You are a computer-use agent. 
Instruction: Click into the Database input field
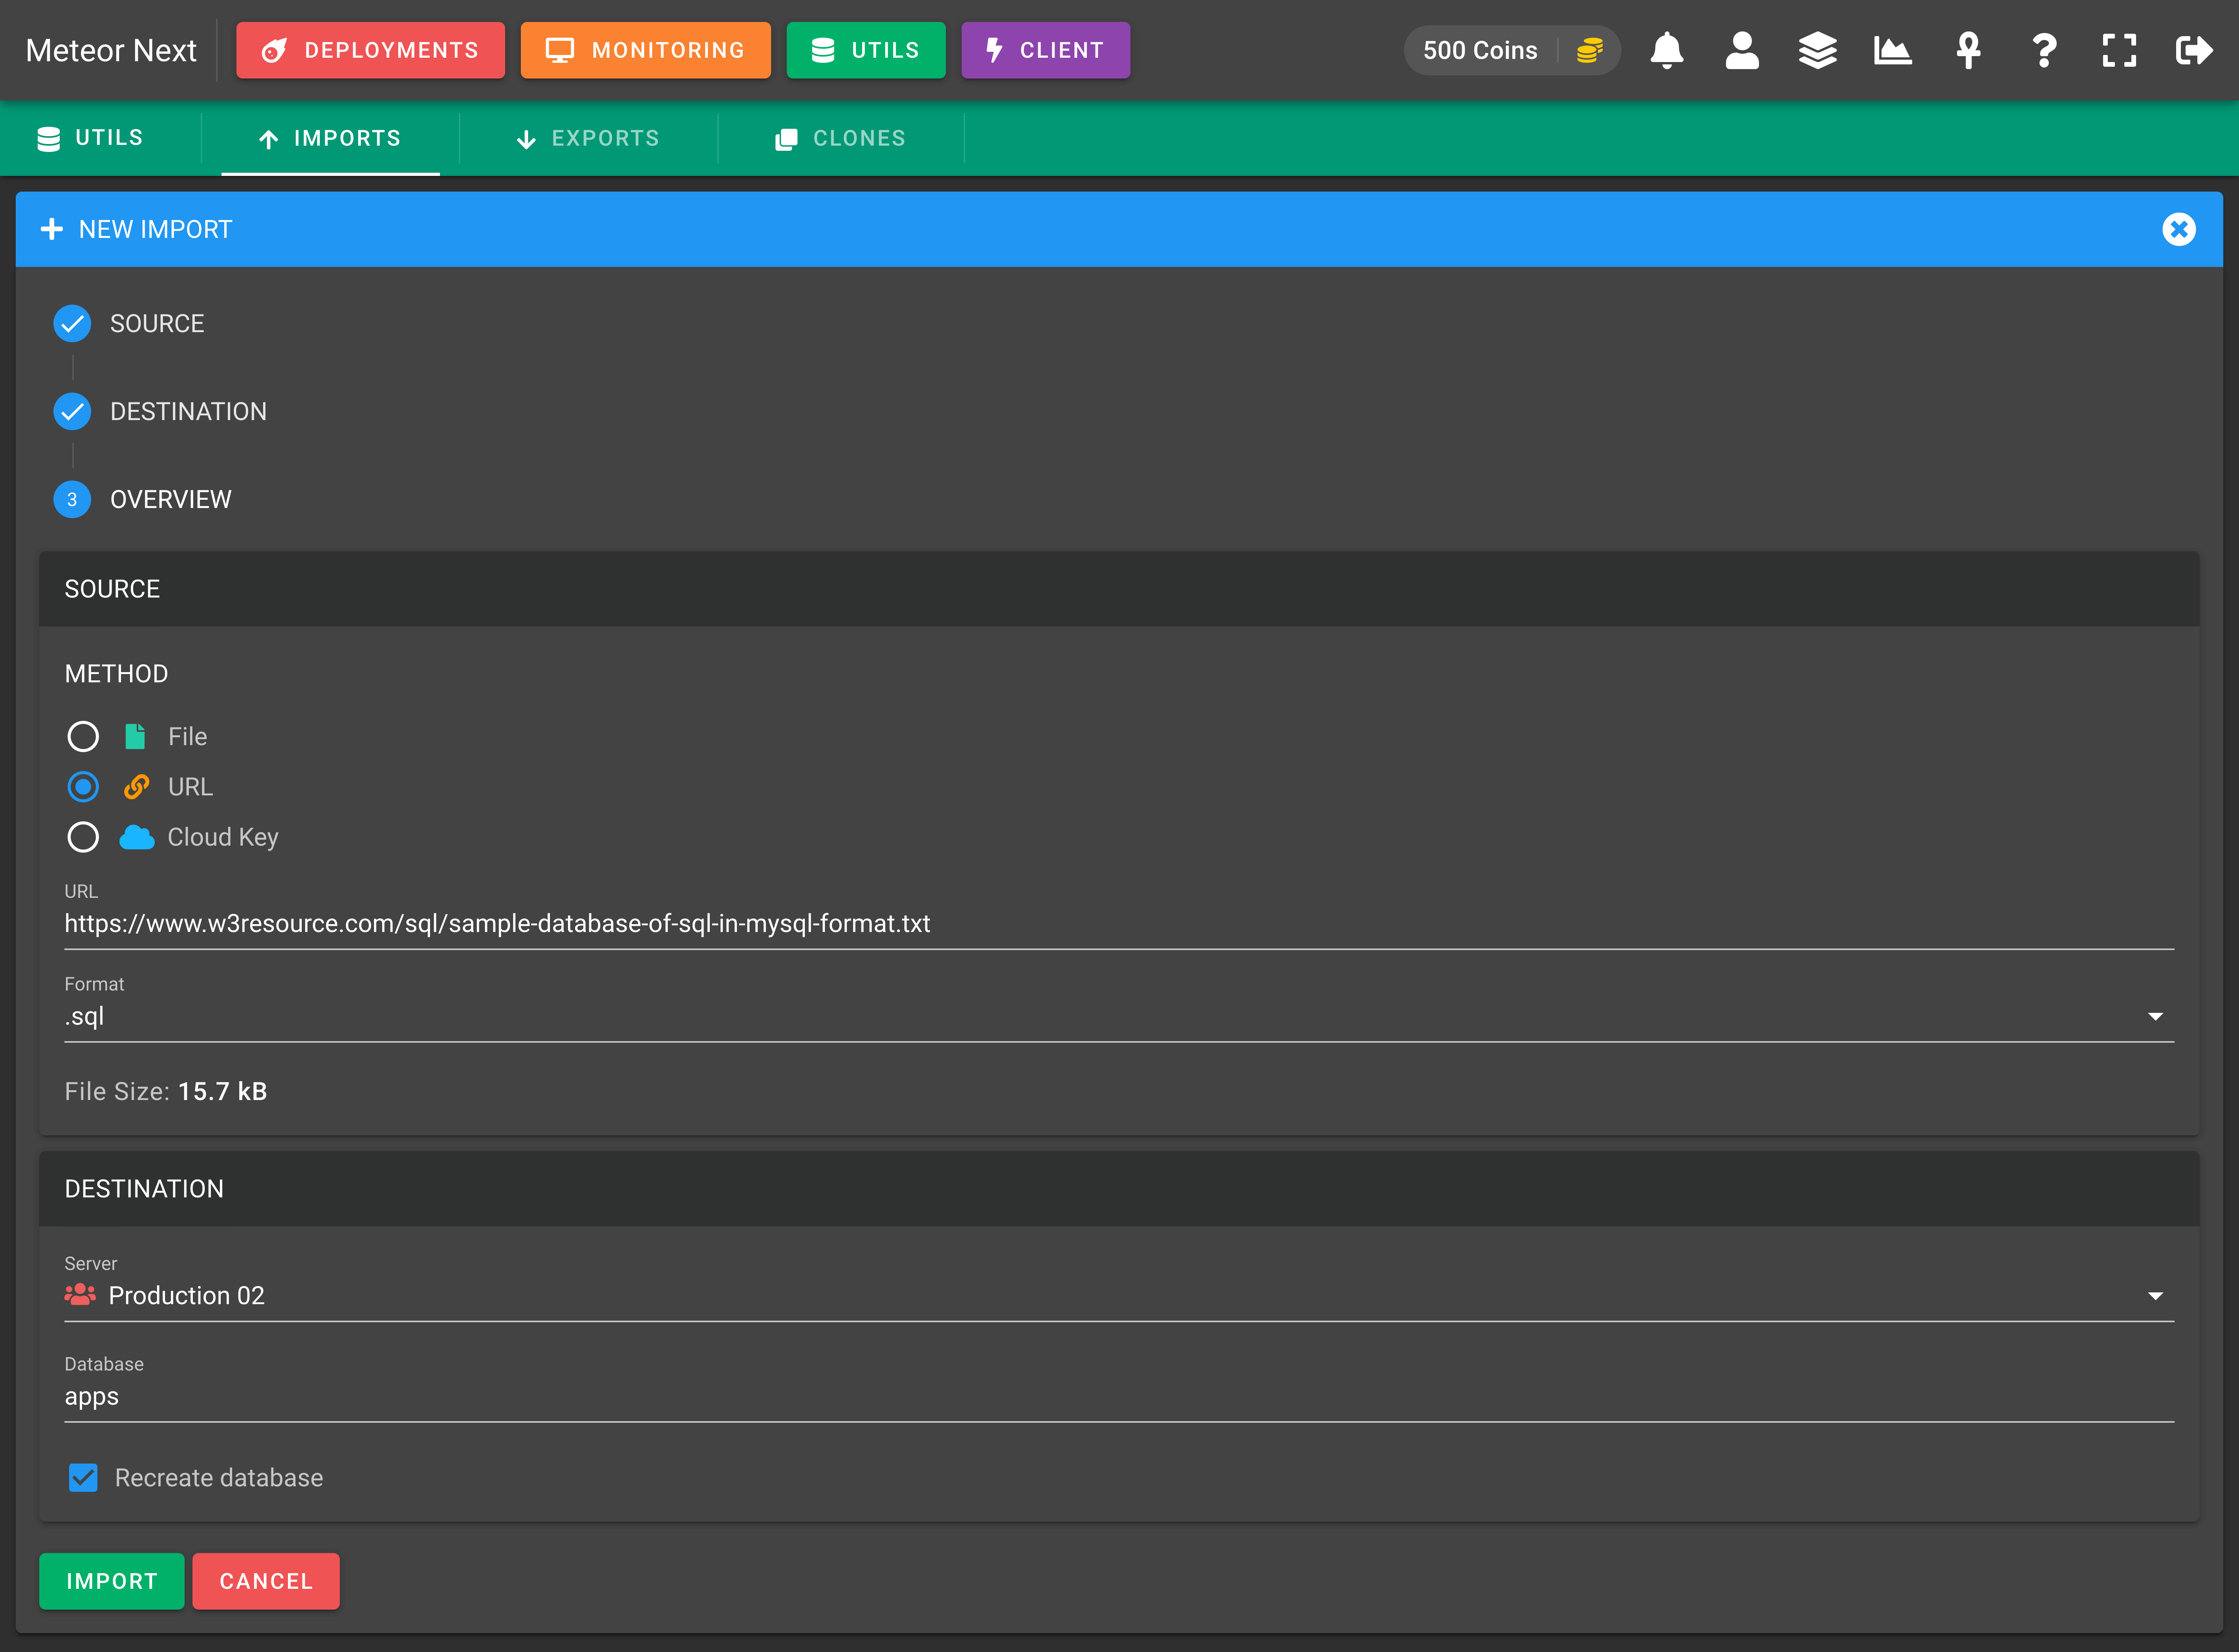click(x=1118, y=1396)
